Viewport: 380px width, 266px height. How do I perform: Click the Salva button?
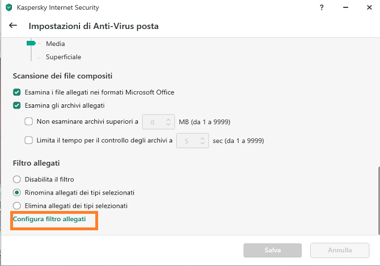(x=273, y=250)
